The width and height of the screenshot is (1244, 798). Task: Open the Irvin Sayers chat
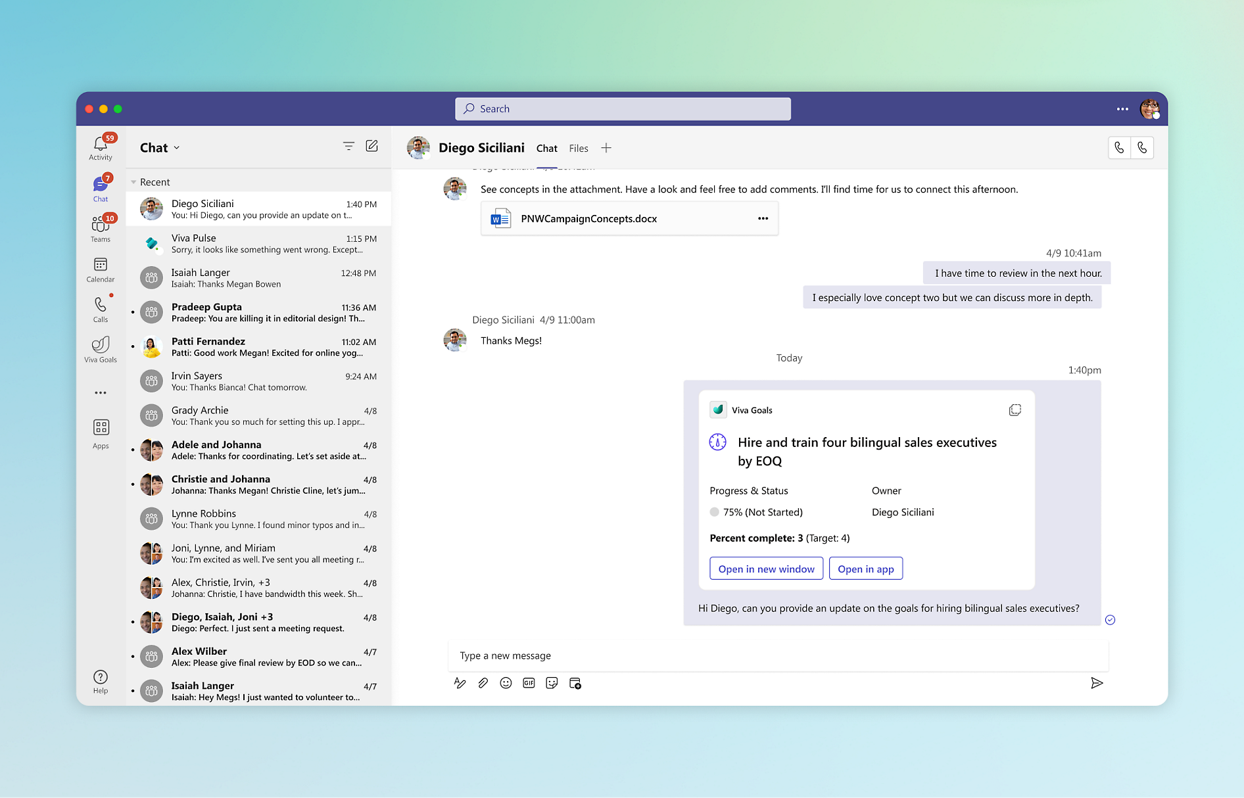point(259,381)
